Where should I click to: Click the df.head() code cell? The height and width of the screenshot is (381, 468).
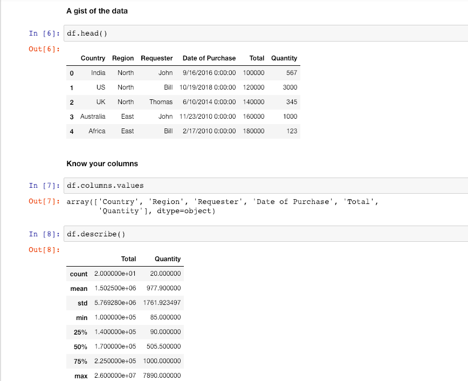(264, 33)
